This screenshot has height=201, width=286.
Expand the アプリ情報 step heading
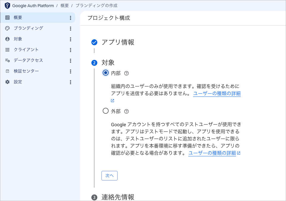[118, 42]
